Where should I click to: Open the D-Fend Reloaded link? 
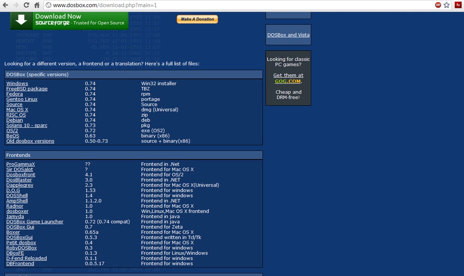pos(26,258)
